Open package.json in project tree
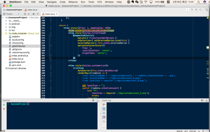 click(18, 62)
